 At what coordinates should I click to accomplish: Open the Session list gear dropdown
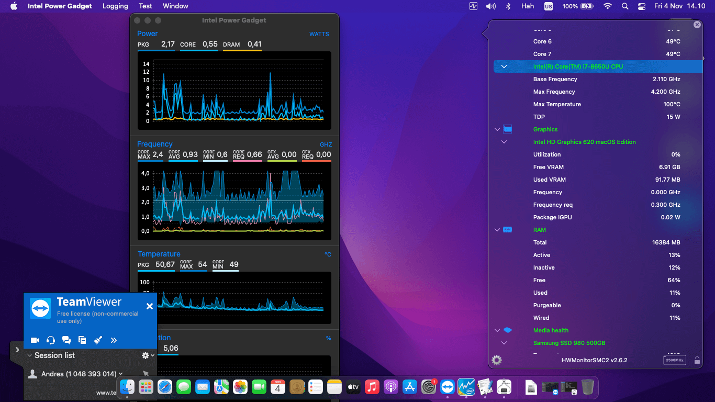[146, 355]
